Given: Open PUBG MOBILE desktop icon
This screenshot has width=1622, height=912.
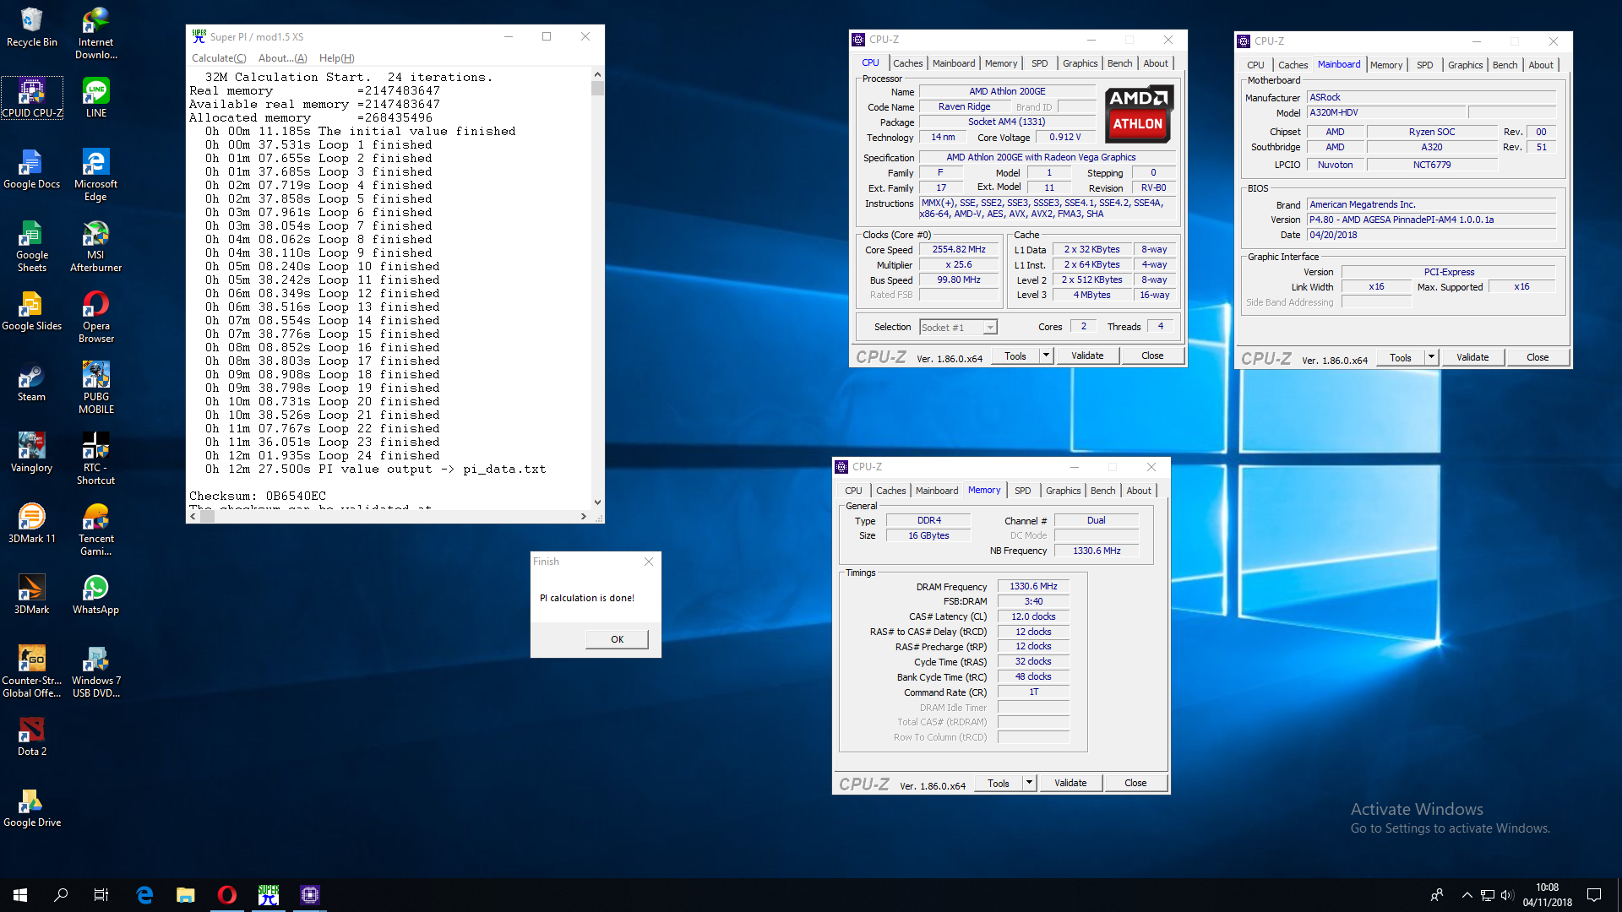Looking at the screenshot, I should point(96,388).
